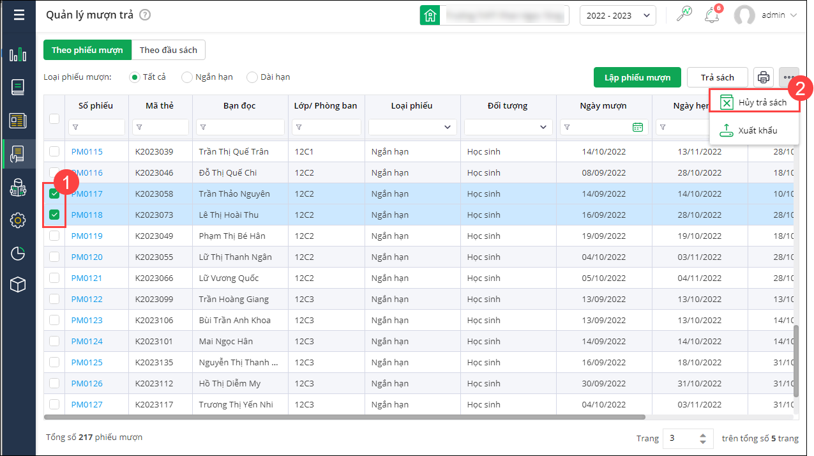Click the bar chart dashboard sidebar icon

(18, 54)
